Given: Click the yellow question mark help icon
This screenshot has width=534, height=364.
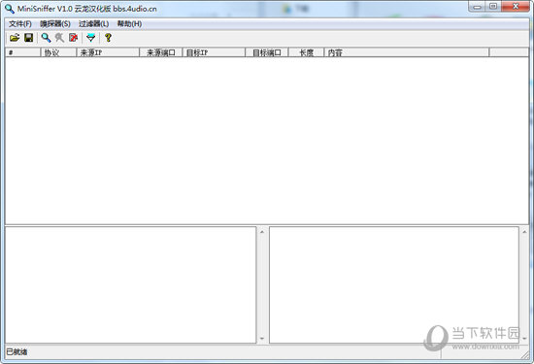Looking at the screenshot, I should (x=108, y=38).
